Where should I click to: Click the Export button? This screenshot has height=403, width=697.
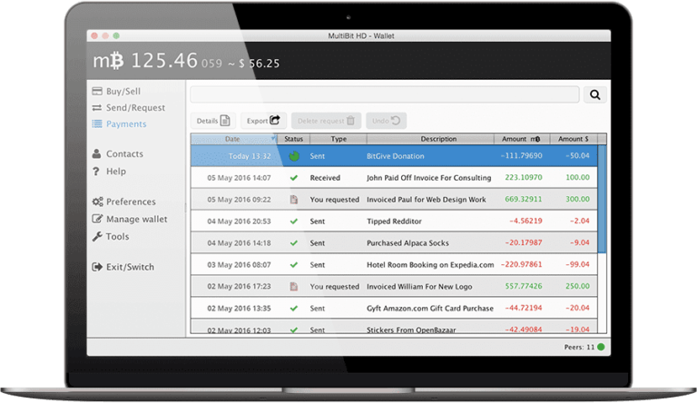pyautogui.click(x=263, y=121)
